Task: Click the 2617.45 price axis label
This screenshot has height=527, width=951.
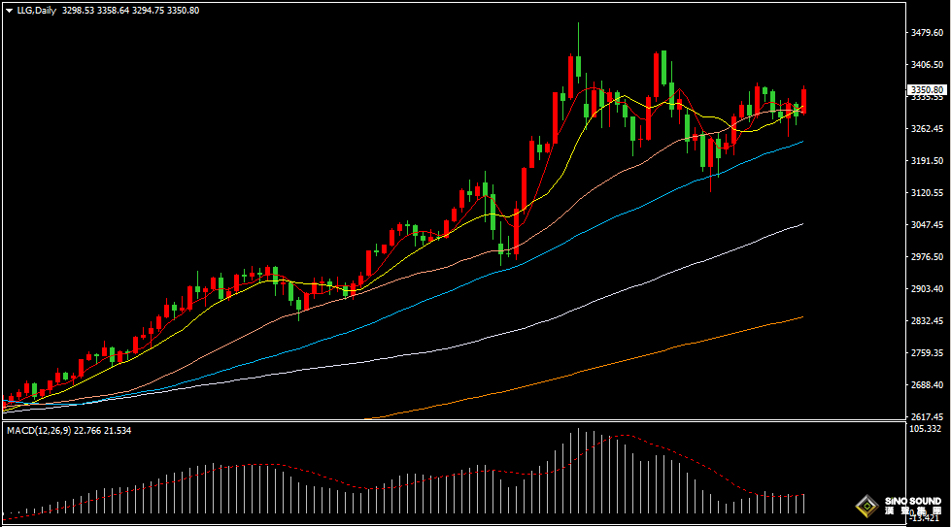Action: tap(927, 416)
